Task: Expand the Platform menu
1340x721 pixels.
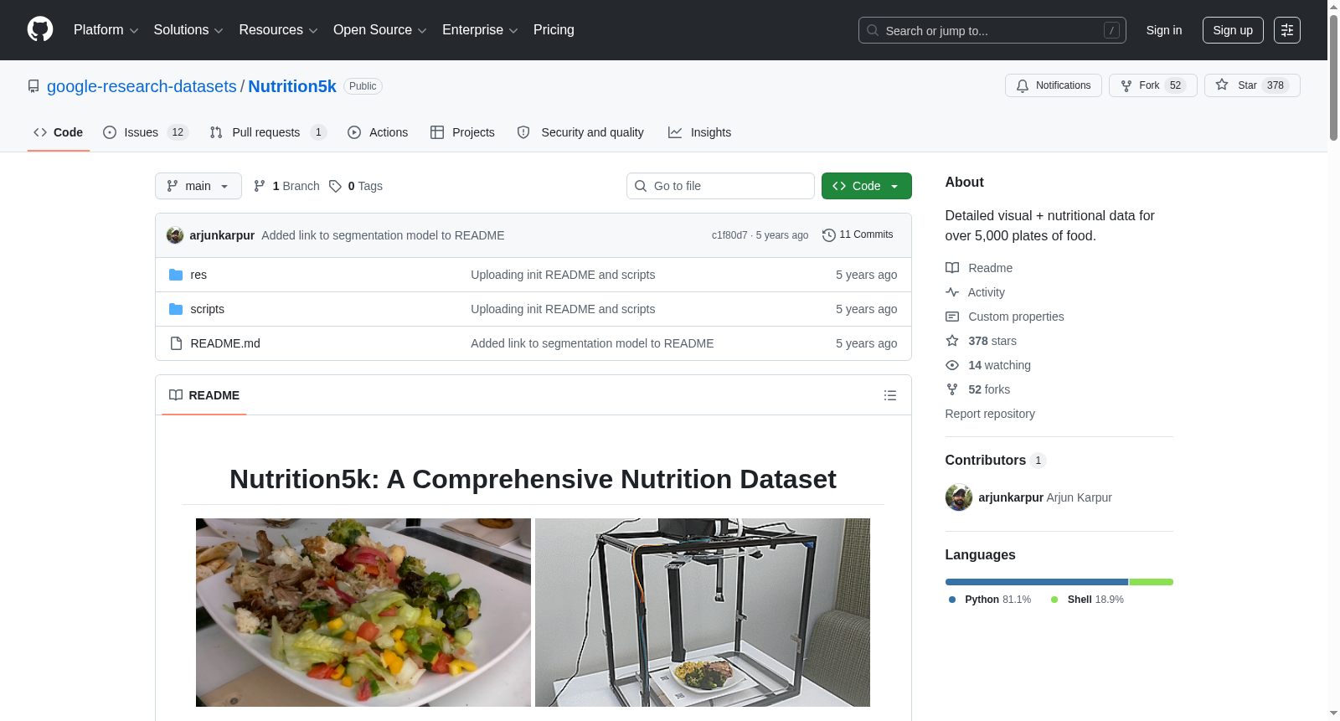Action: [106, 30]
